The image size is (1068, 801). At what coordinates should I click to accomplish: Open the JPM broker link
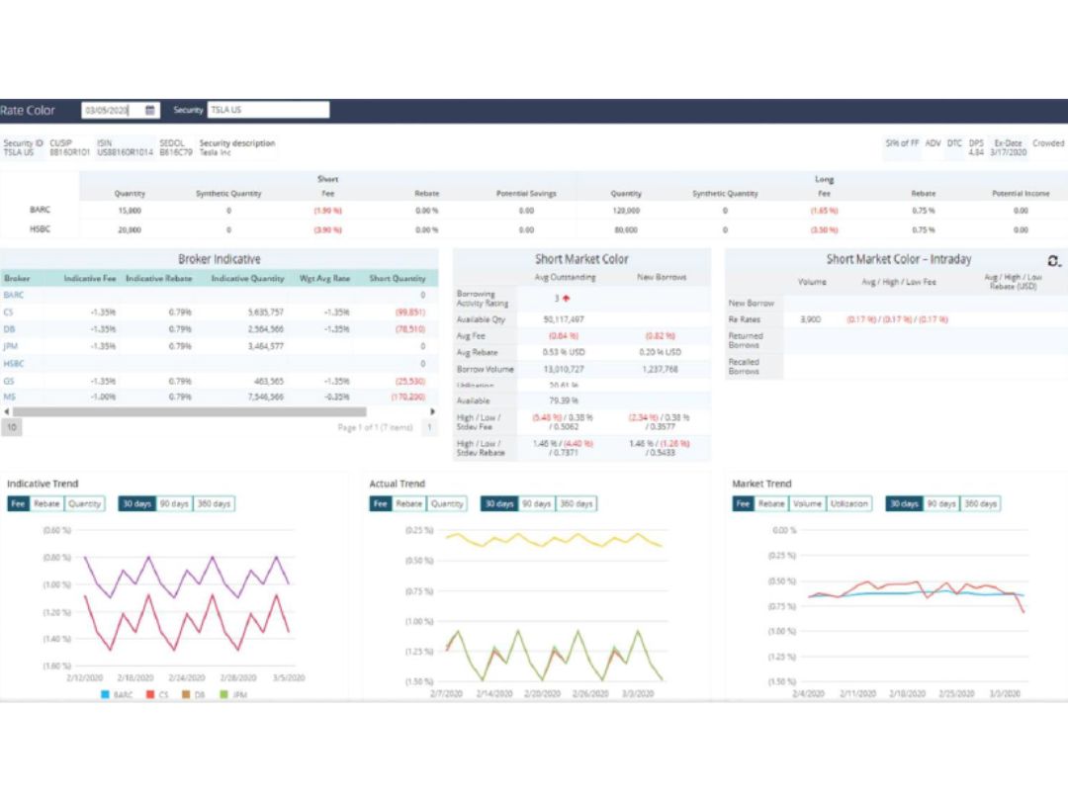[10, 347]
